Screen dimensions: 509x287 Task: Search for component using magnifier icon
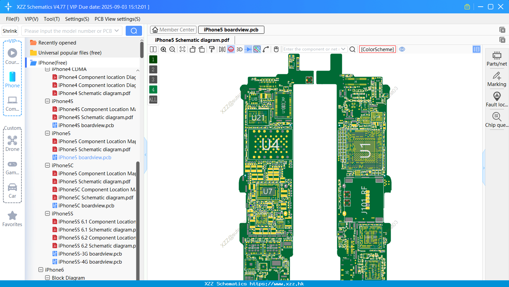[352, 49]
